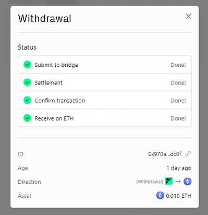Click the Done! label for Settlement

tap(178, 82)
